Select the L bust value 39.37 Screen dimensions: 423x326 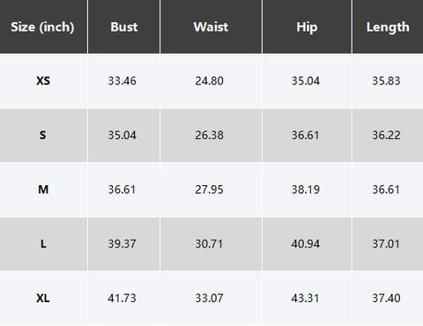click(x=122, y=244)
